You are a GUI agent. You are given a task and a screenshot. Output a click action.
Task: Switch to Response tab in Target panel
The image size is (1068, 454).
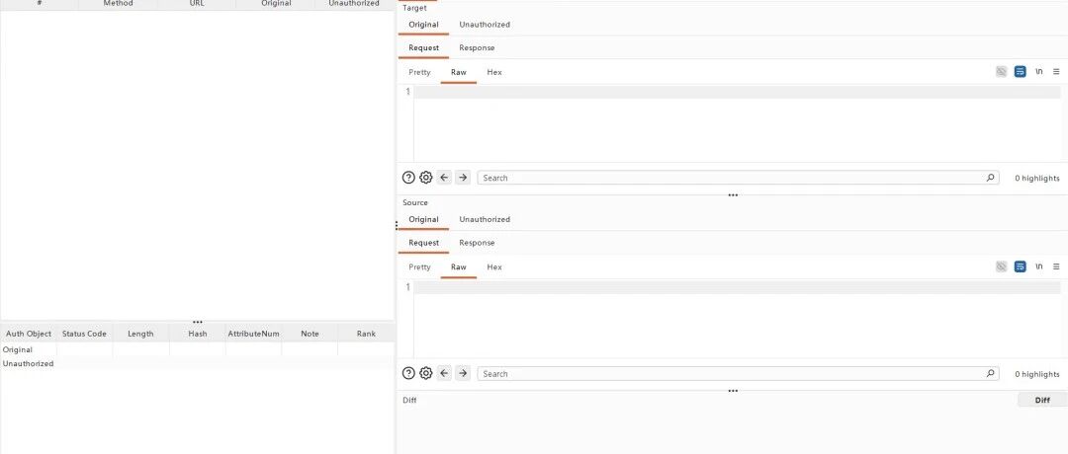477,47
